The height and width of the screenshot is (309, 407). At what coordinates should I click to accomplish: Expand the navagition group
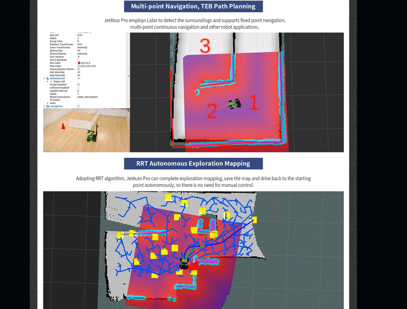point(45,106)
